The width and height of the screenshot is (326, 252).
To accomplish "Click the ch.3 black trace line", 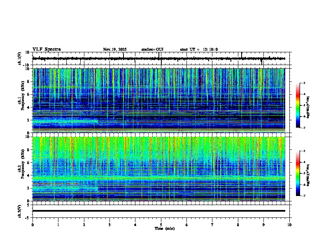I will pyautogui.click(x=158, y=211).
